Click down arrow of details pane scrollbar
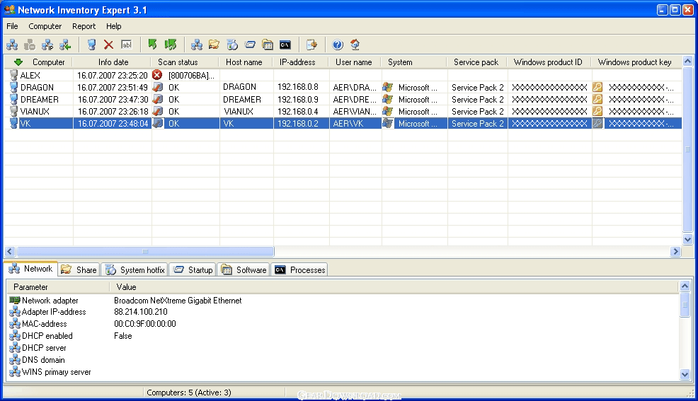 point(685,375)
